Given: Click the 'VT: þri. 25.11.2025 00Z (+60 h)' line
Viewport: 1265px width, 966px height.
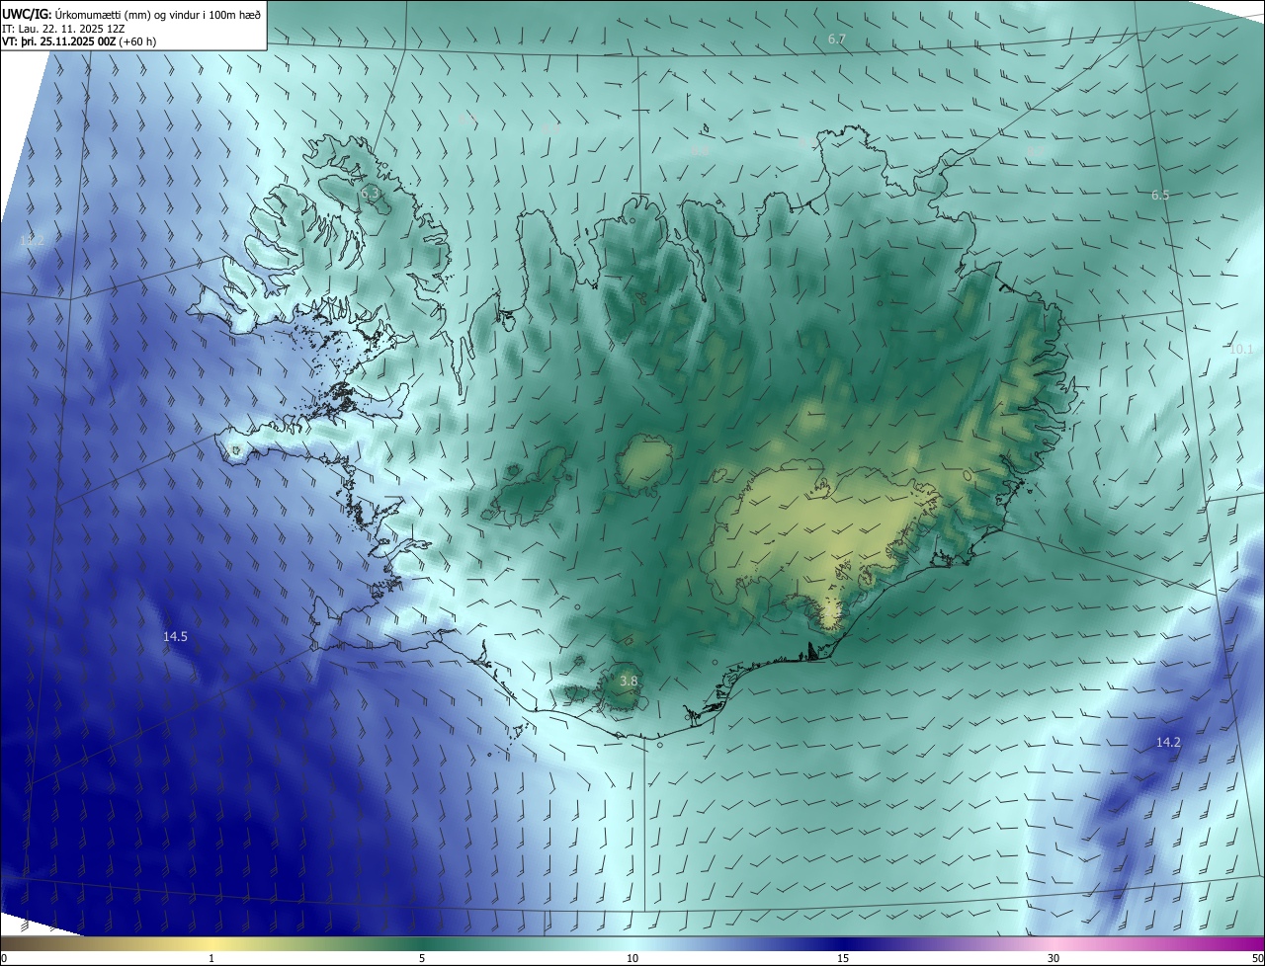Looking at the screenshot, I should [x=79, y=41].
